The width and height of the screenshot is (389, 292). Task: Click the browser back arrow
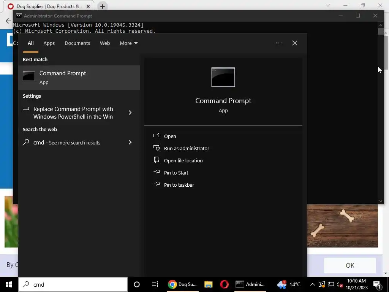point(8,21)
